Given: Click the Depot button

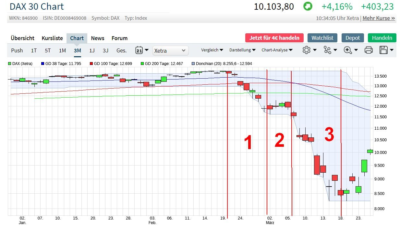Looking at the screenshot, I should [x=353, y=38].
